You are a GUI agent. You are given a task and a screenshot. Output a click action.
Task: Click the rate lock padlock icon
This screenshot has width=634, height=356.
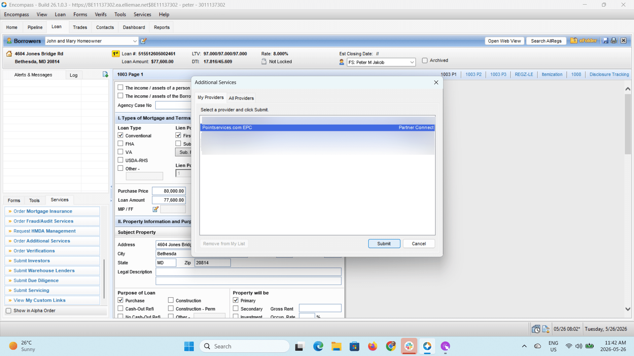[264, 62]
